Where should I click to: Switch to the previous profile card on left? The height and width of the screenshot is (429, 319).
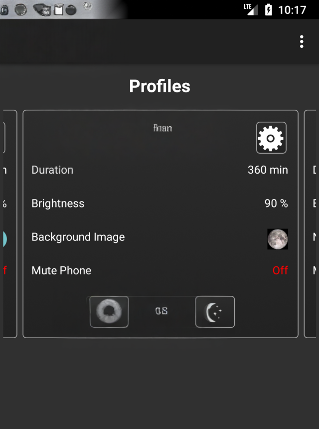coord(9,223)
